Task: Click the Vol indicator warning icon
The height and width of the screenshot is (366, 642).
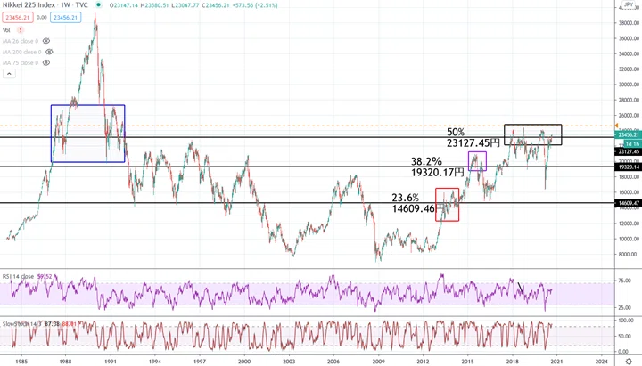Action: (x=20, y=30)
